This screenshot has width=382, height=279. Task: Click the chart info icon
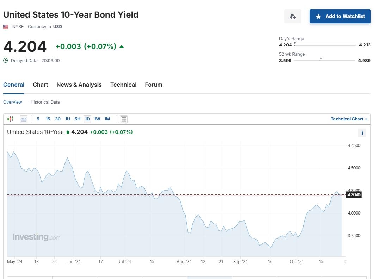pos(362,133)
